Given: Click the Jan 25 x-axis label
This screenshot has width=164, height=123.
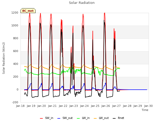Looking at the screenshot, I should pyautogui.click(x=95, y=106).
